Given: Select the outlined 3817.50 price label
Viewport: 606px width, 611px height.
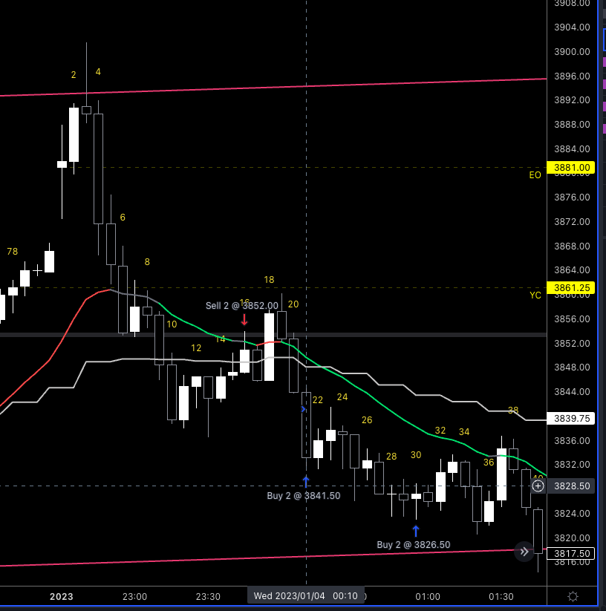Looking at the screenshot, I should 571,554.
